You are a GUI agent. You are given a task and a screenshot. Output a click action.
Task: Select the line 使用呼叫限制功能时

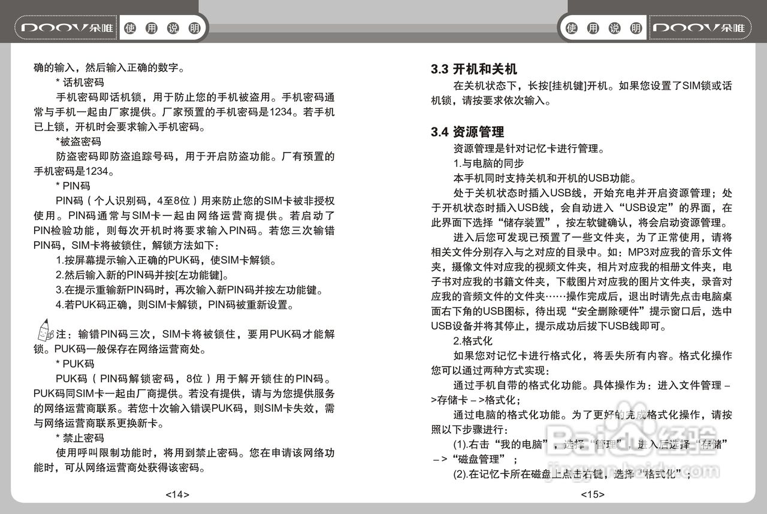tap(195, 453)
